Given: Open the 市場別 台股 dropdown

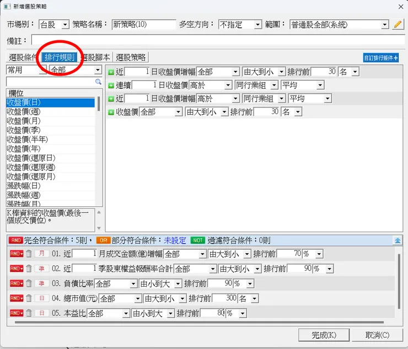Looking at the screenshot, I should (x=65, y=25).
